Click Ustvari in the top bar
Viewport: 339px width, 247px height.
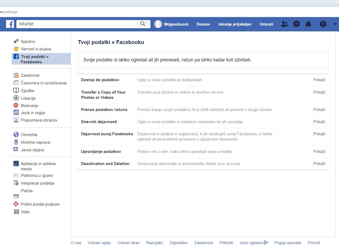[x=266, y=24]
